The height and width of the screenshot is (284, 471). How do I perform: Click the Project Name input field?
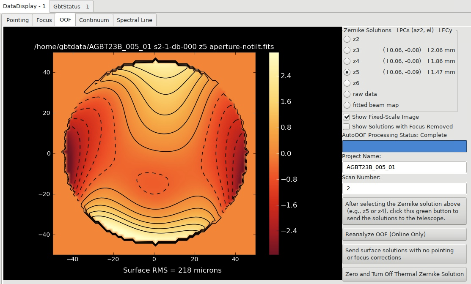coord(404,167)
